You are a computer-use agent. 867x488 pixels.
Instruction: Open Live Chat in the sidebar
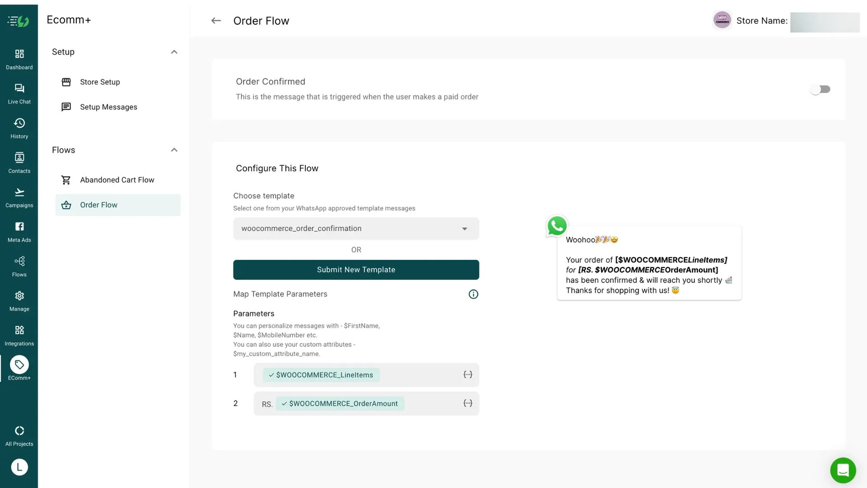click(19, 93)
